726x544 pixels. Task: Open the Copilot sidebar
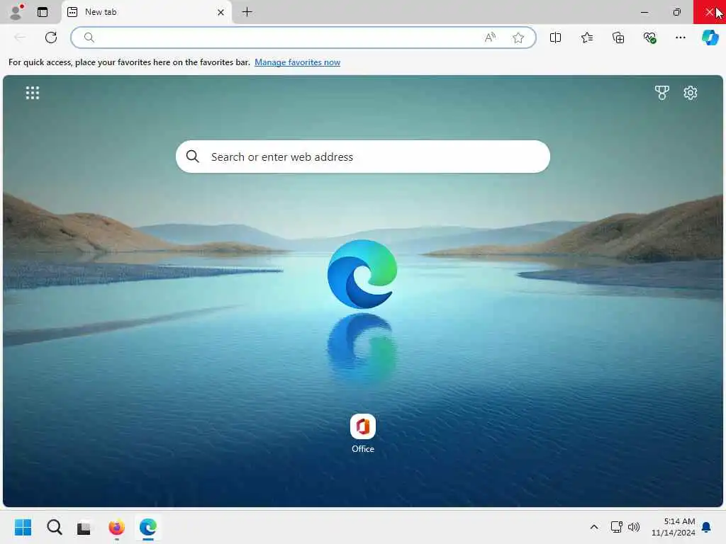pos(710,38)
